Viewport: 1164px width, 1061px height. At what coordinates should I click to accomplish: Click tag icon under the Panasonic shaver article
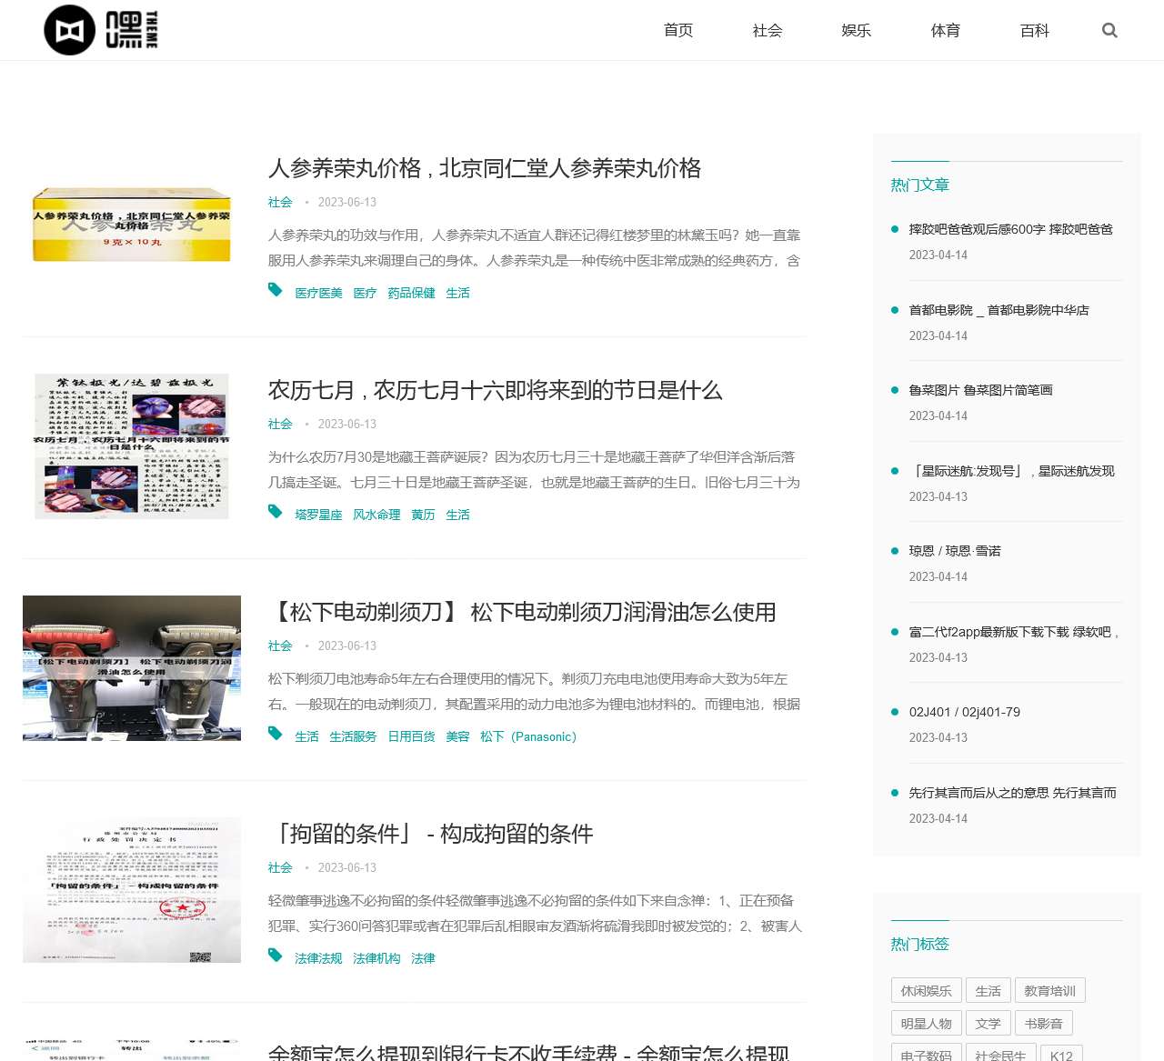276,734
